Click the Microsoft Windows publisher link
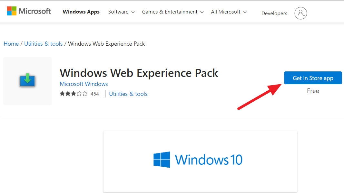The height and width of the screenshot is (193, 344). 84,84
